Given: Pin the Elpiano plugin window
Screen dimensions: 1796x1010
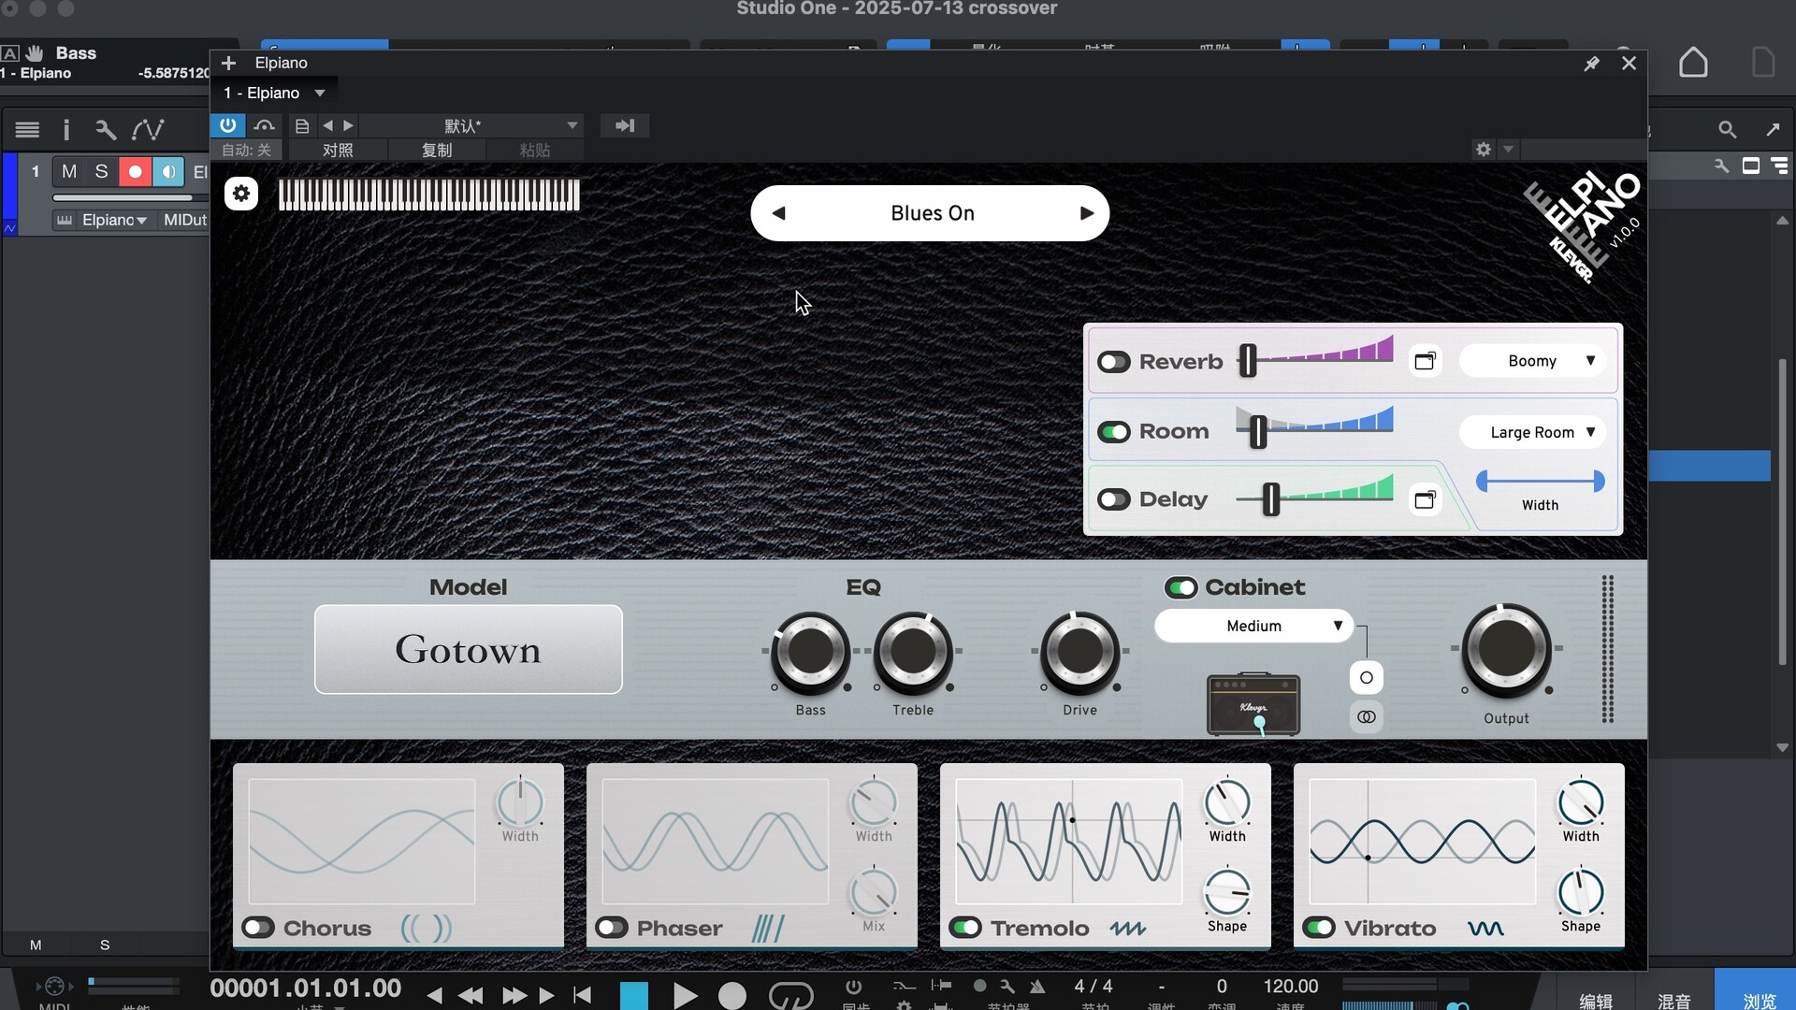Looking at the screenshot, I should point(1591,64).
